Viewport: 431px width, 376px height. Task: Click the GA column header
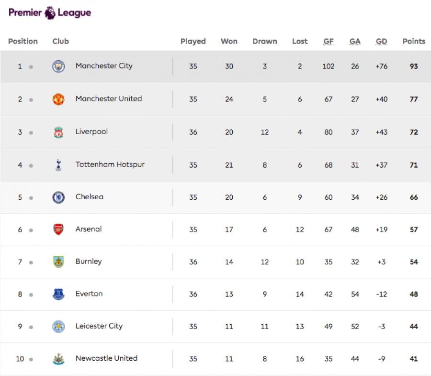(x=355, y=42)
